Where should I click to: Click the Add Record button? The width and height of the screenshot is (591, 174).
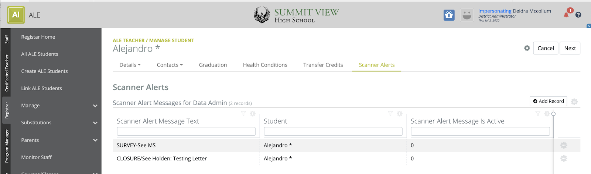(549, 101)
